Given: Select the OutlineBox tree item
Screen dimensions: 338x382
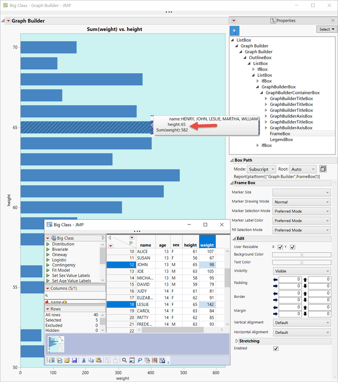Looking at the screenshot, I should point(260,58).
